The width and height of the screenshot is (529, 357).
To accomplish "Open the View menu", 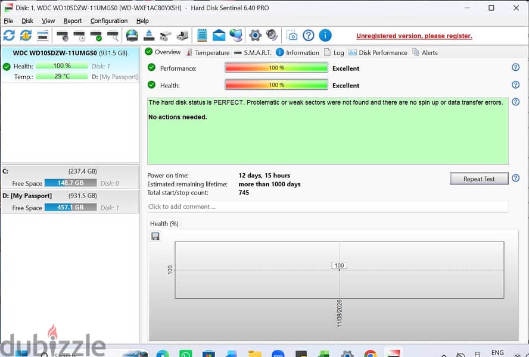I will click(x=48, y=21).
